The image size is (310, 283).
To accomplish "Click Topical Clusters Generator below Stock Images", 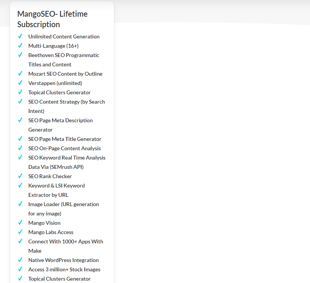I will tap(59, 279).
